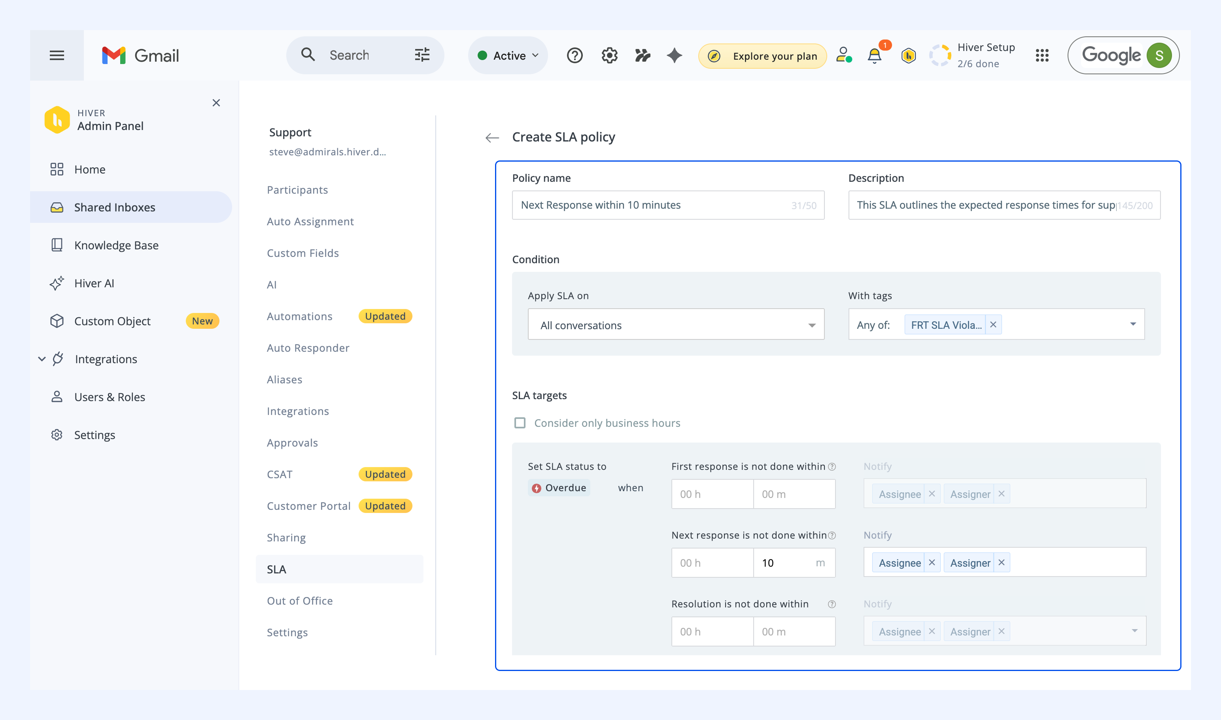Open Hiver Setup progress 2/6 done
The height and width of the screenshot is (720, 1221).
click(972, 55)
